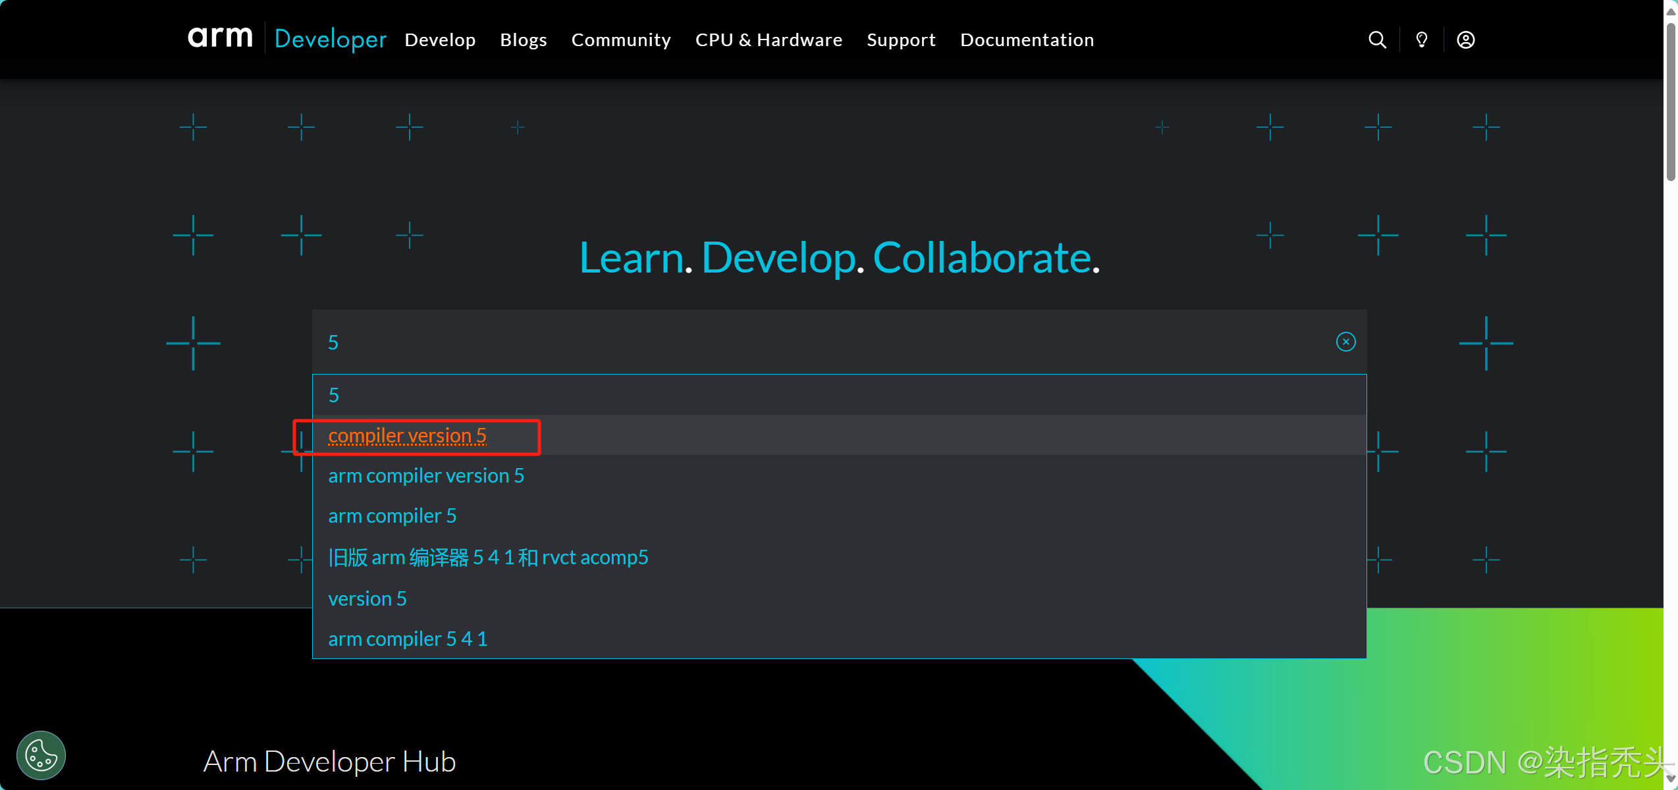Viewport: 1678px width, 790px height.
Task: Click the search magnifier icon in header
Action: [1377, 39]
